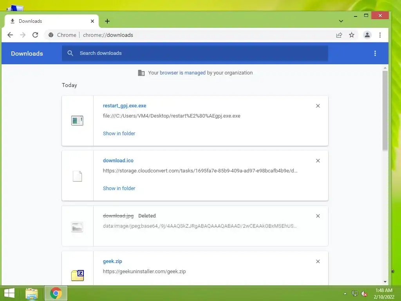Click the 'Deleted' status label
401x301 pixels.
[x=147, y=216]
